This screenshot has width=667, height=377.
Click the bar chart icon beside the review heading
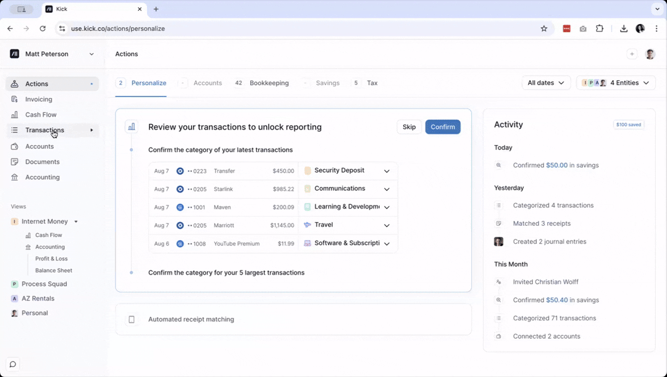[x=131, y=127]
